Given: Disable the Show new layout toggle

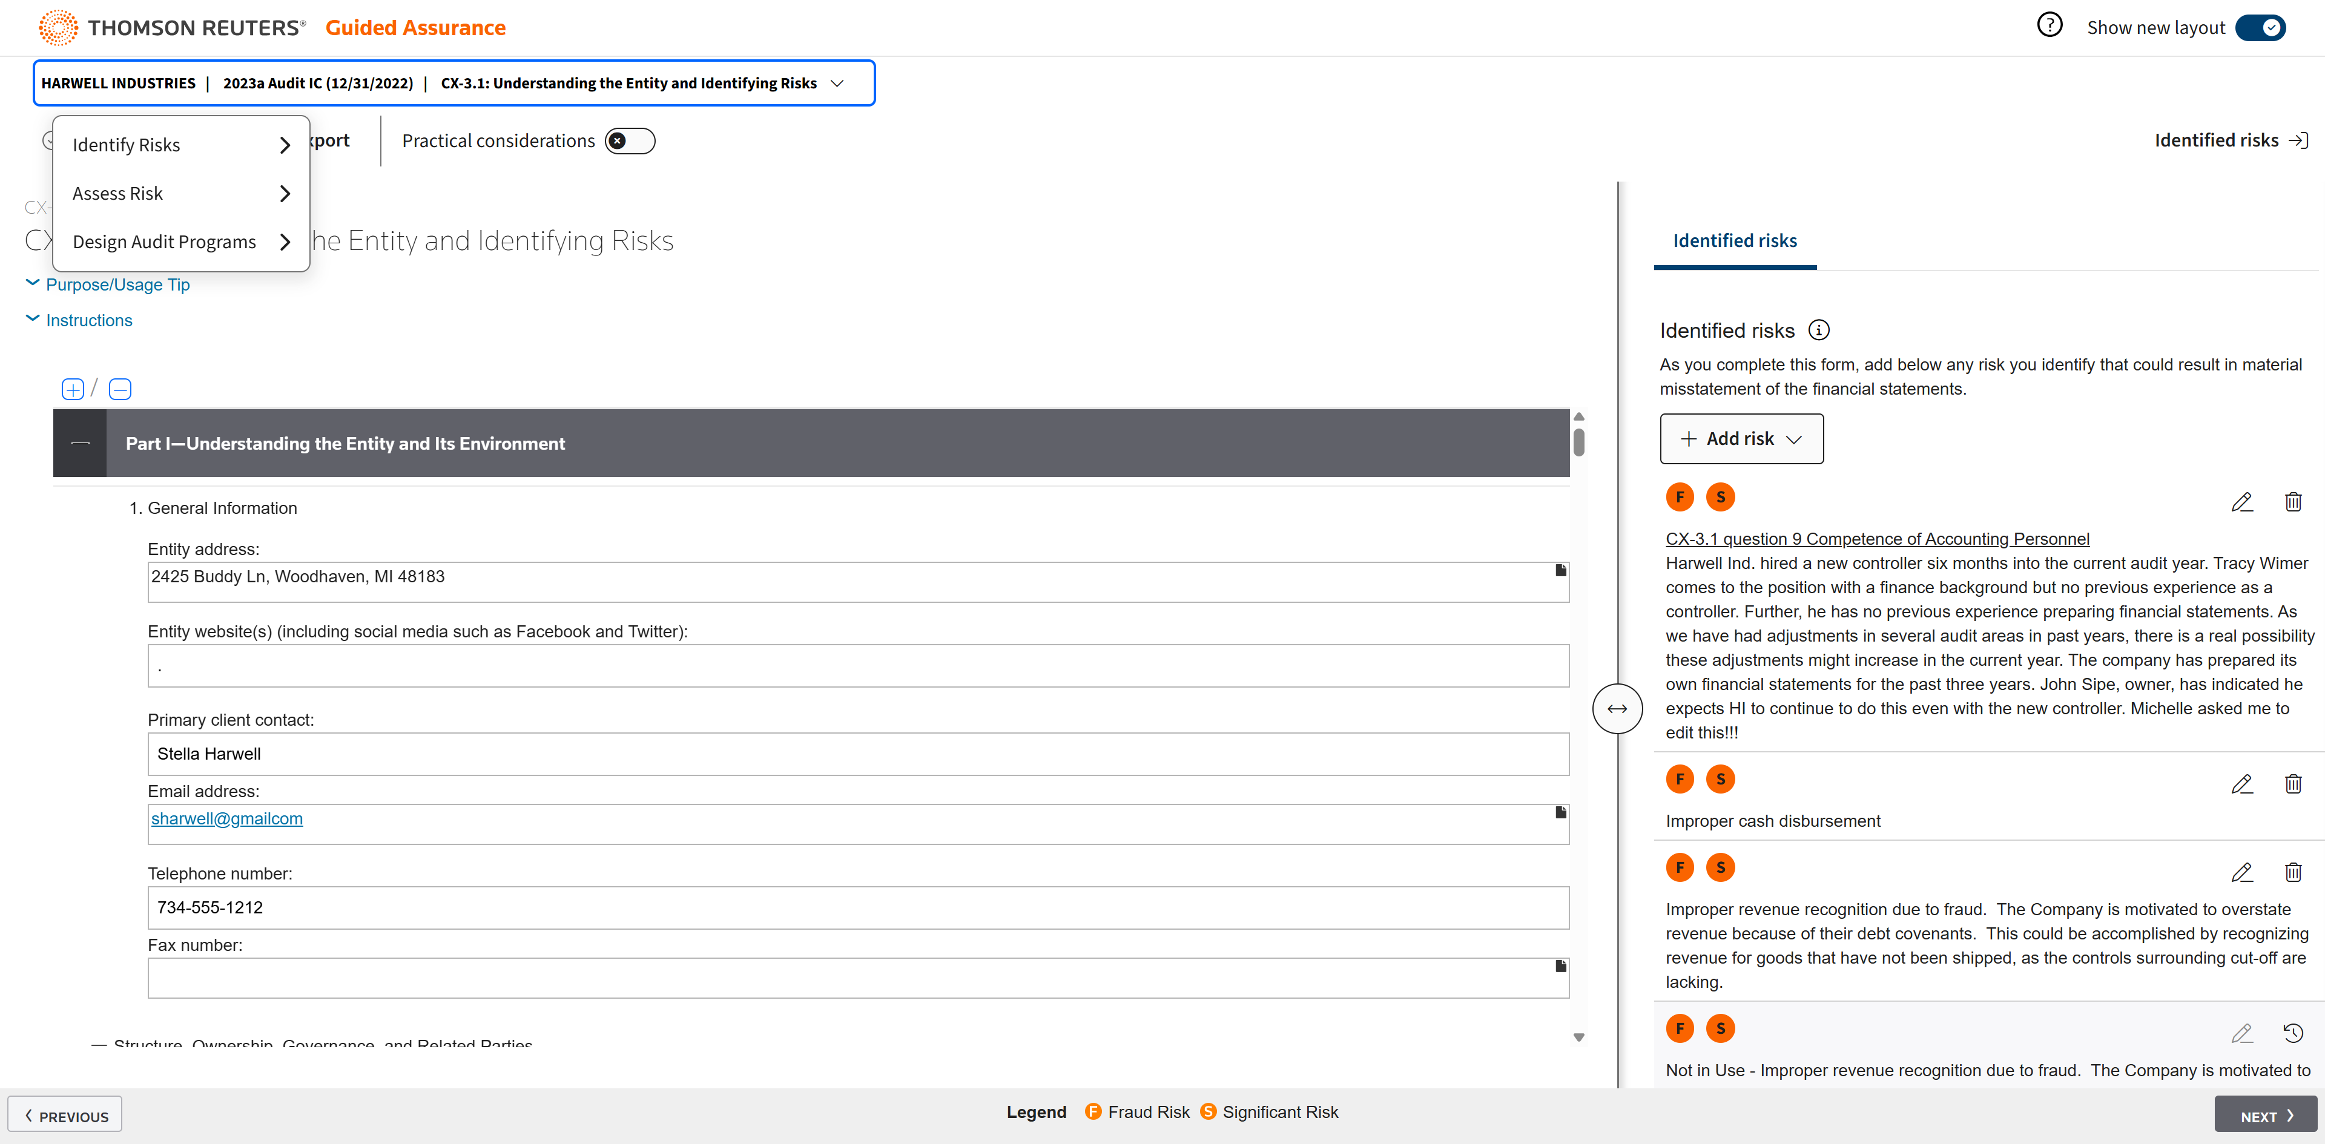Looking at the screenshot, I should point(2260,28).
